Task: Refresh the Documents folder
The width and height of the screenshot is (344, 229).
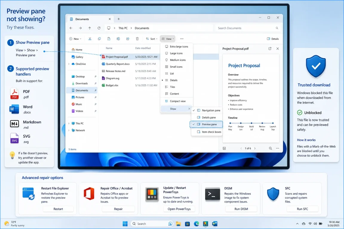Action: point(99,28)
